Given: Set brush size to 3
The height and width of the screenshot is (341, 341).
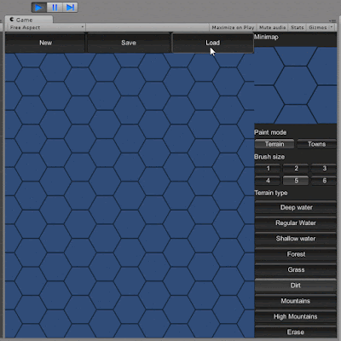Looking at the screenshot, I should tap(324, 168).
